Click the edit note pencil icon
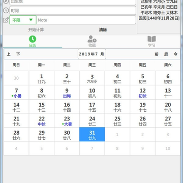The width and height of the screenshot is (183, 183). (6, 20)
